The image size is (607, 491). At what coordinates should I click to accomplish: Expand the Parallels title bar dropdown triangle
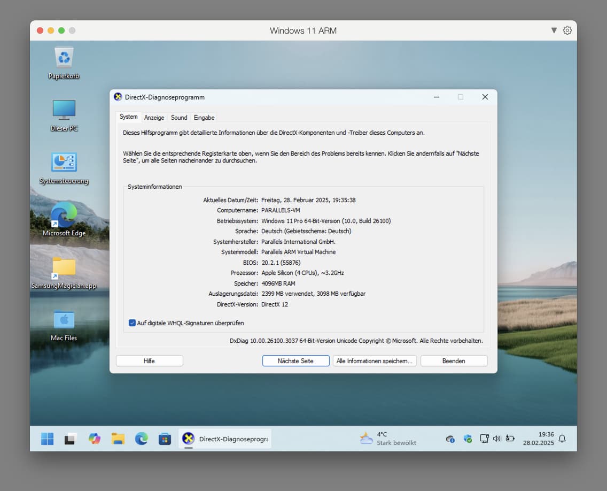click(554, 30)
